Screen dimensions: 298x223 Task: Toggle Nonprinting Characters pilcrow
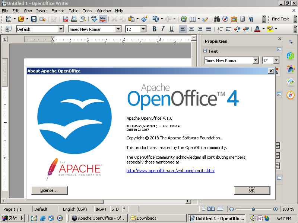[251, 19]
